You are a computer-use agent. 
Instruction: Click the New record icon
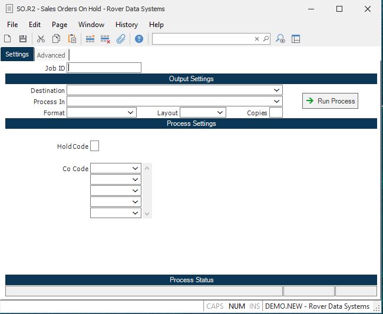[x=8, y=39]
